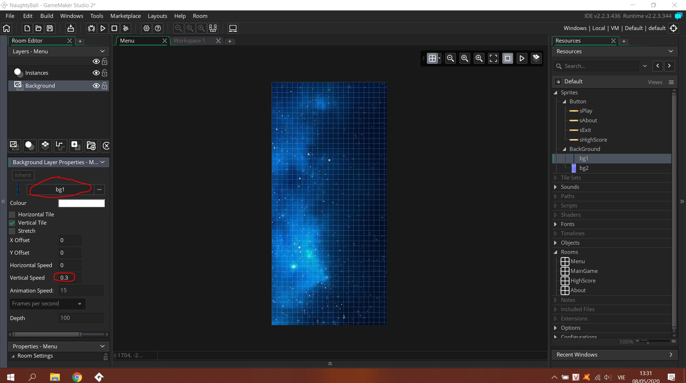Enable Horizontal Tile checkbox
Image resolution: width=686 pixels, height=383 pixels.
[x=12, y=215]
